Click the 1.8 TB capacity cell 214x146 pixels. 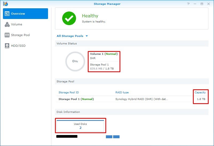[201, 99]
